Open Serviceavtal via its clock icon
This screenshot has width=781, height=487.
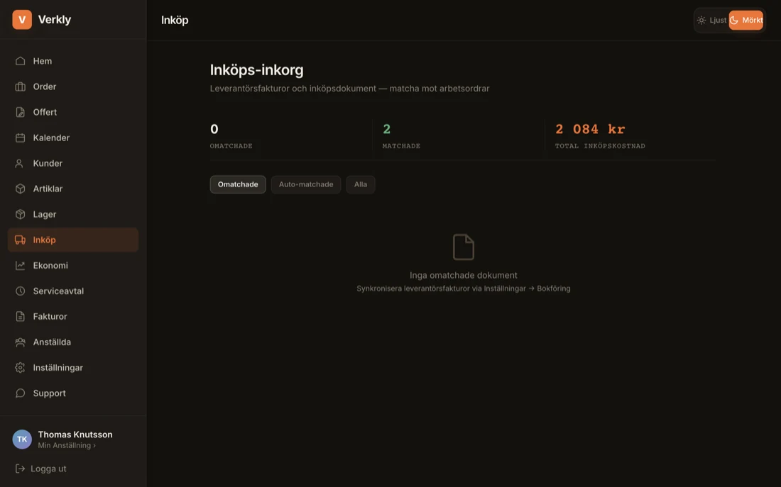pyautogui.click(x=20, y=291)
